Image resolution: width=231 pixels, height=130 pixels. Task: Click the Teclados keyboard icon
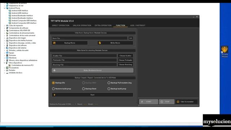7,70
